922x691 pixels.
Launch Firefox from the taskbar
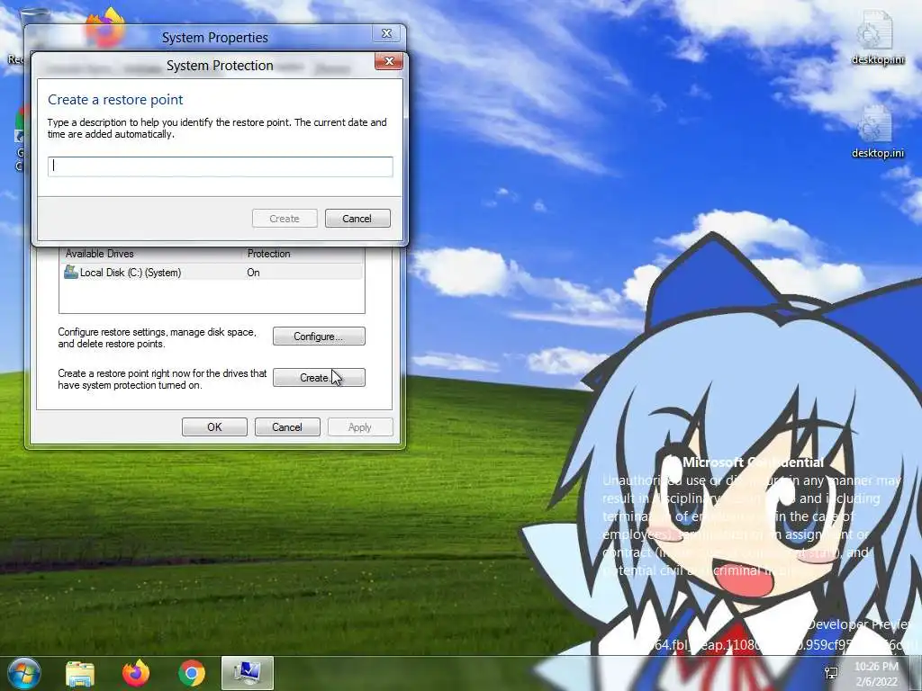click(136, 673)
